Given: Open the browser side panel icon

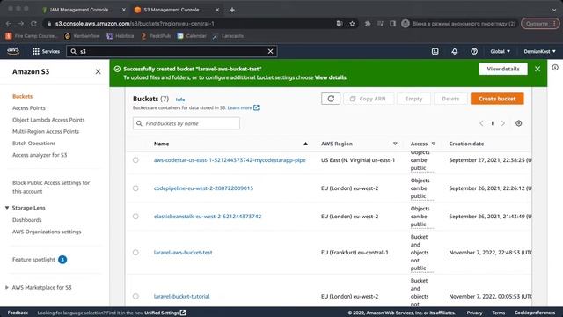Looking at the screenshot, I should click(x=392, y=24).
